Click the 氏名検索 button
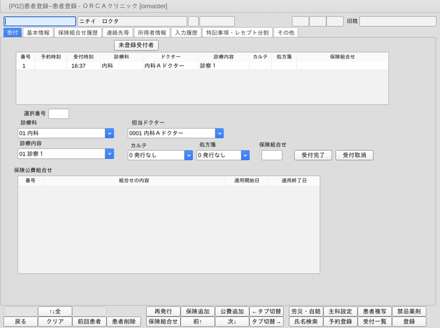 tap(306, 321)
